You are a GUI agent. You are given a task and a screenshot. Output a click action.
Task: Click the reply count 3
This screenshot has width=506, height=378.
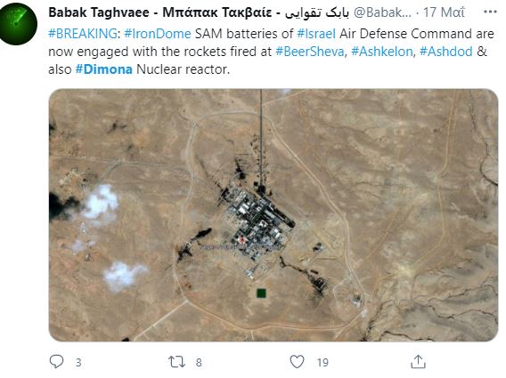pyautogui.click(x=78, y=363)
